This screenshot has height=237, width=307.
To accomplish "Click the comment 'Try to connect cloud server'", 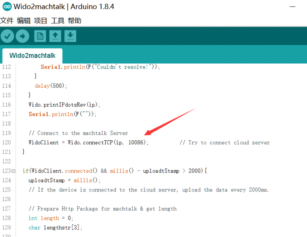I will pyautogui.click(x=225, y=142).
